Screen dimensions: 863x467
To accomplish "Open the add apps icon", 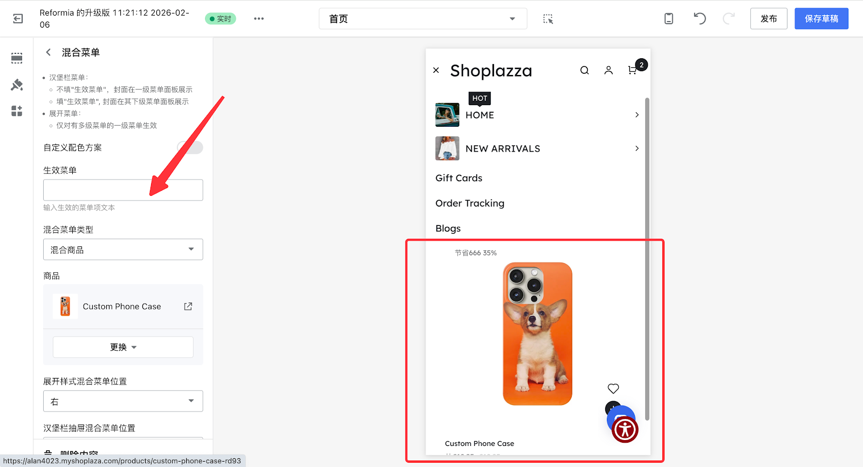I will click(x=17, y=111).
